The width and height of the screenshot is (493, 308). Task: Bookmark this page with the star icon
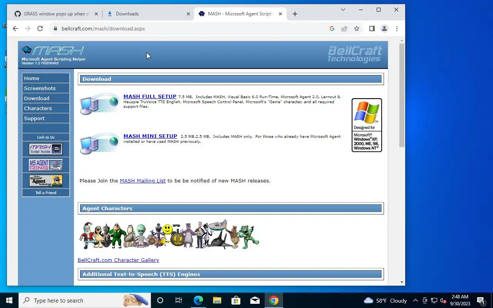click(357, 28)
